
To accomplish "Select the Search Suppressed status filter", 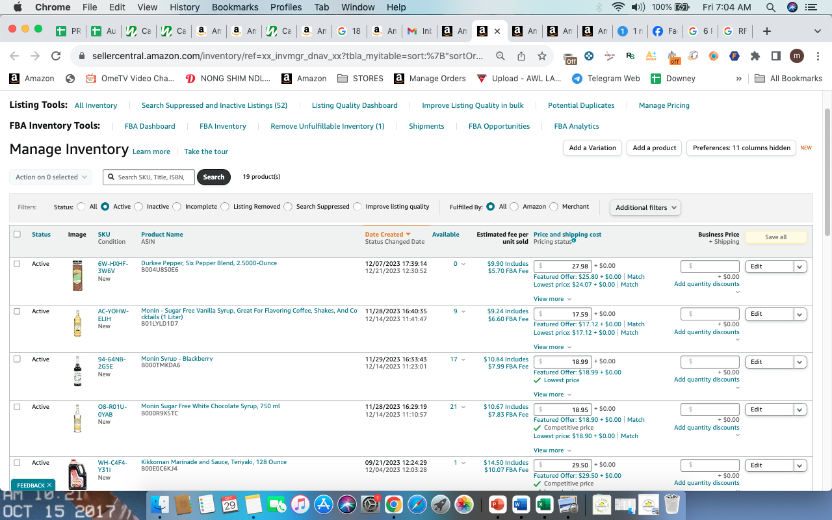I will pyautogui.click(x=288, y=207).
